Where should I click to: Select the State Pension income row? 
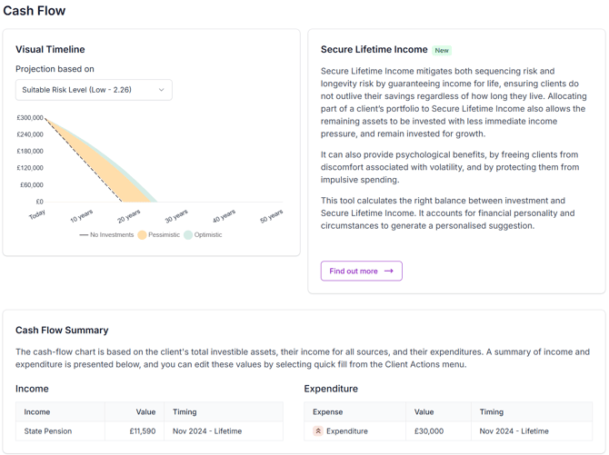tap(48, 431)
